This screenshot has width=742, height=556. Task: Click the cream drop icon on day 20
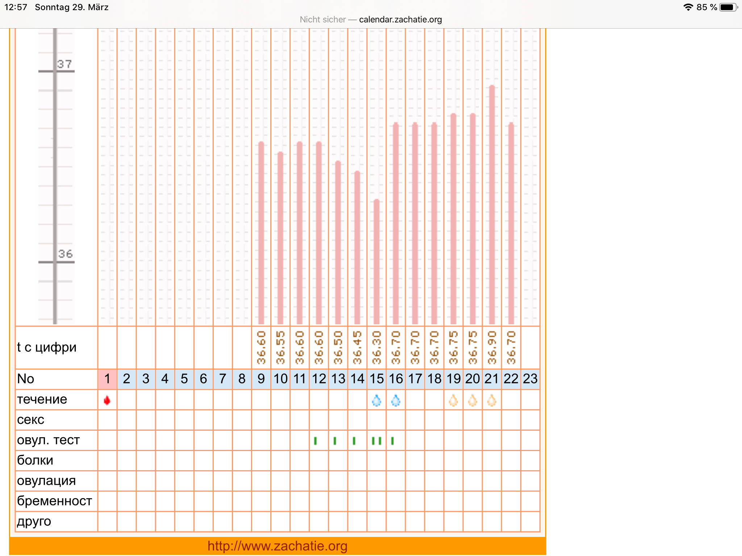click(x=472, y=400)
